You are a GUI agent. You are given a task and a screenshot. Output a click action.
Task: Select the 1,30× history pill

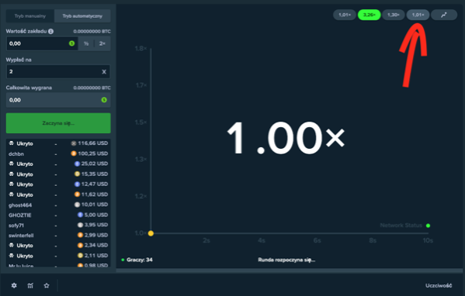click(x=394, y=15)
